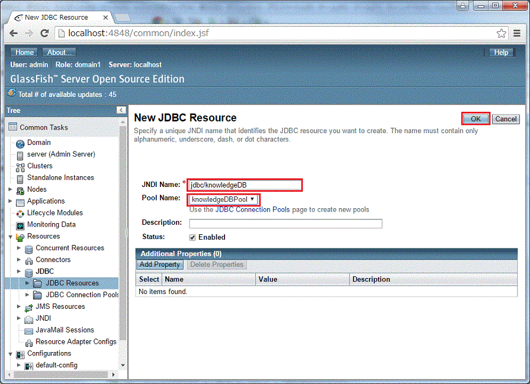Click the Applications icon

(20, 202)
